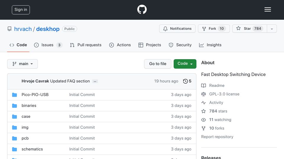The image size is (284, 159).
Task: Open Initial Commit message in schematics row
Action: pyautogui.click(x=82, y=149)
